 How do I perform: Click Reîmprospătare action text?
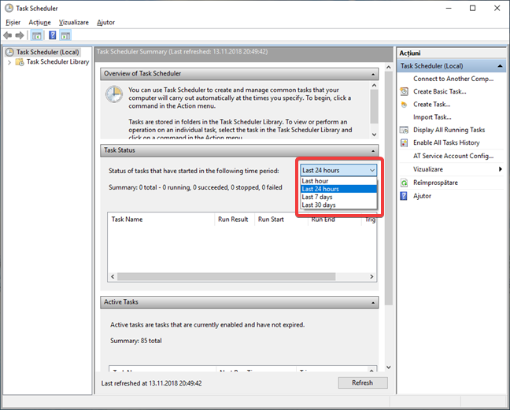pos(435,183)
